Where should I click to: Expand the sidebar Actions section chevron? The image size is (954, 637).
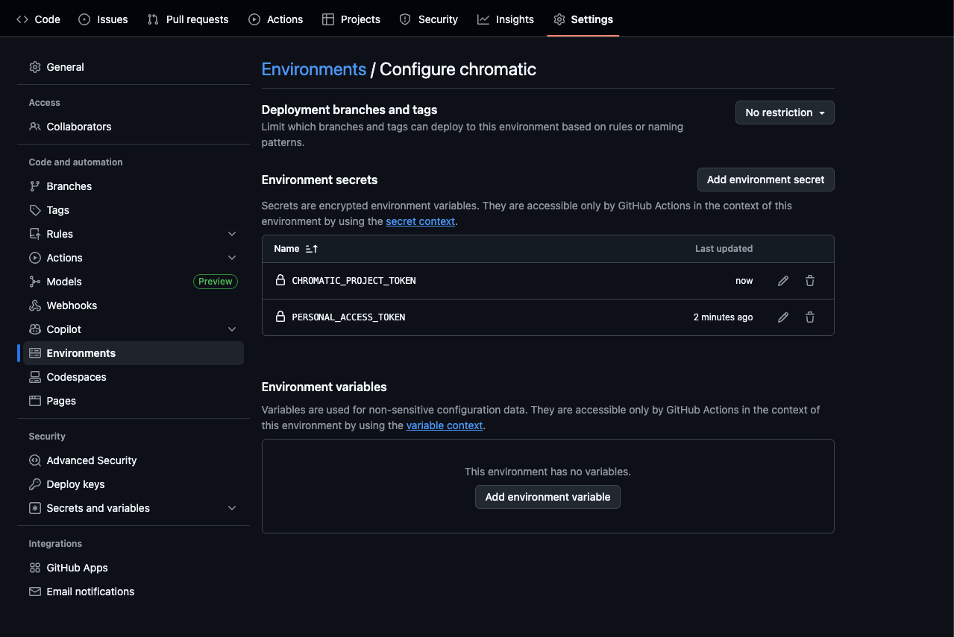(x=232, y=258)
